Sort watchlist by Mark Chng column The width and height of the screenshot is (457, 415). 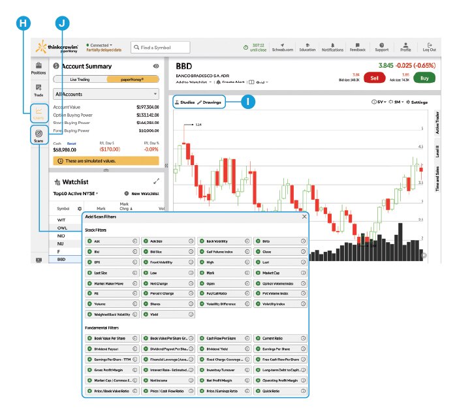pyautogui.click(x=125, y=206)
